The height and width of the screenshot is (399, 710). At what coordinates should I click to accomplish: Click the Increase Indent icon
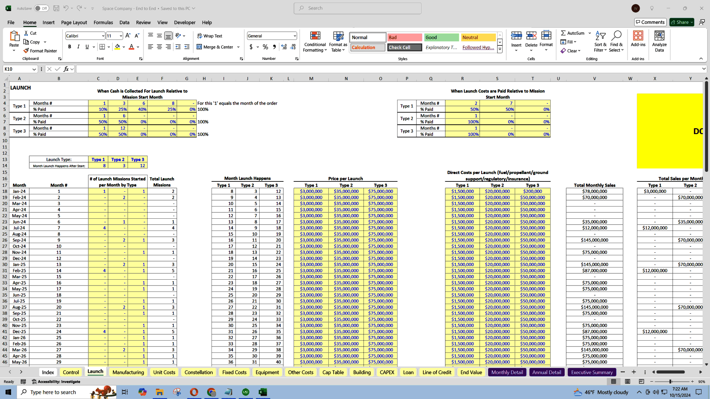pyautogui.click(x=187, y=47)
